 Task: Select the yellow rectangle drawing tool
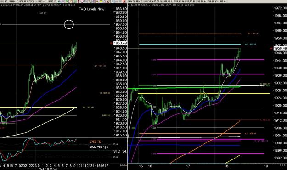pyautogui.click(x=101, y=1)
